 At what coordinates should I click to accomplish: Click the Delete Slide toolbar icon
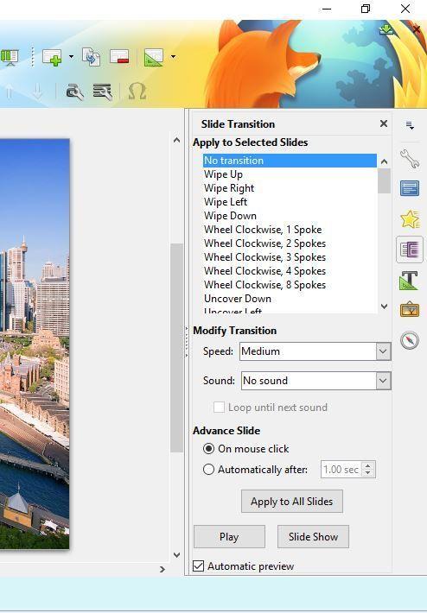pos(119,57)
